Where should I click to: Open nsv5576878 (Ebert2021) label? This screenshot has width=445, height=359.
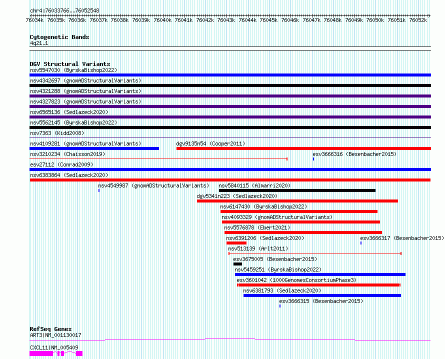click(x=257, y=227)
